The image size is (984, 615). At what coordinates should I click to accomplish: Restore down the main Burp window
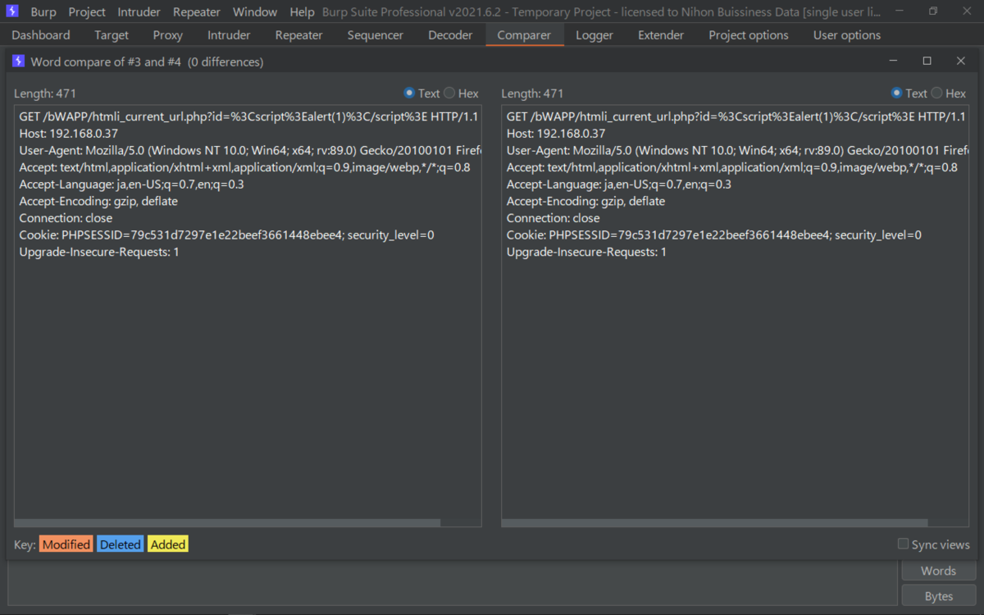click(x=933, y=11)
